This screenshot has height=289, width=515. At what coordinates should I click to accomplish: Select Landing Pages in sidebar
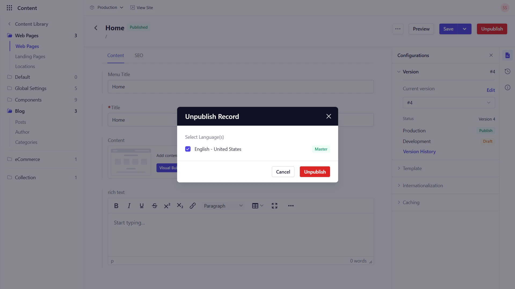click(x=30, y=56)
